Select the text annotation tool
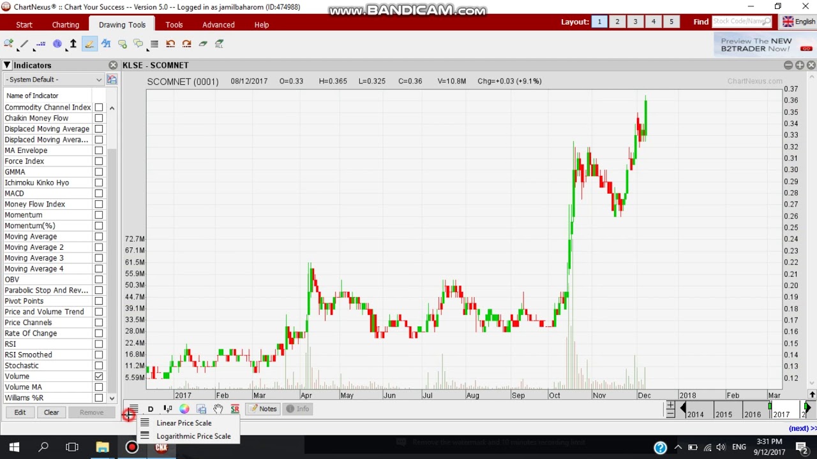Viewport: 817px width, 459px height. coord(106,44)
